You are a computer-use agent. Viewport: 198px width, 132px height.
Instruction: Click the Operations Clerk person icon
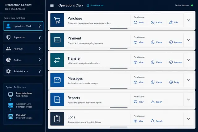pos(8,26)
